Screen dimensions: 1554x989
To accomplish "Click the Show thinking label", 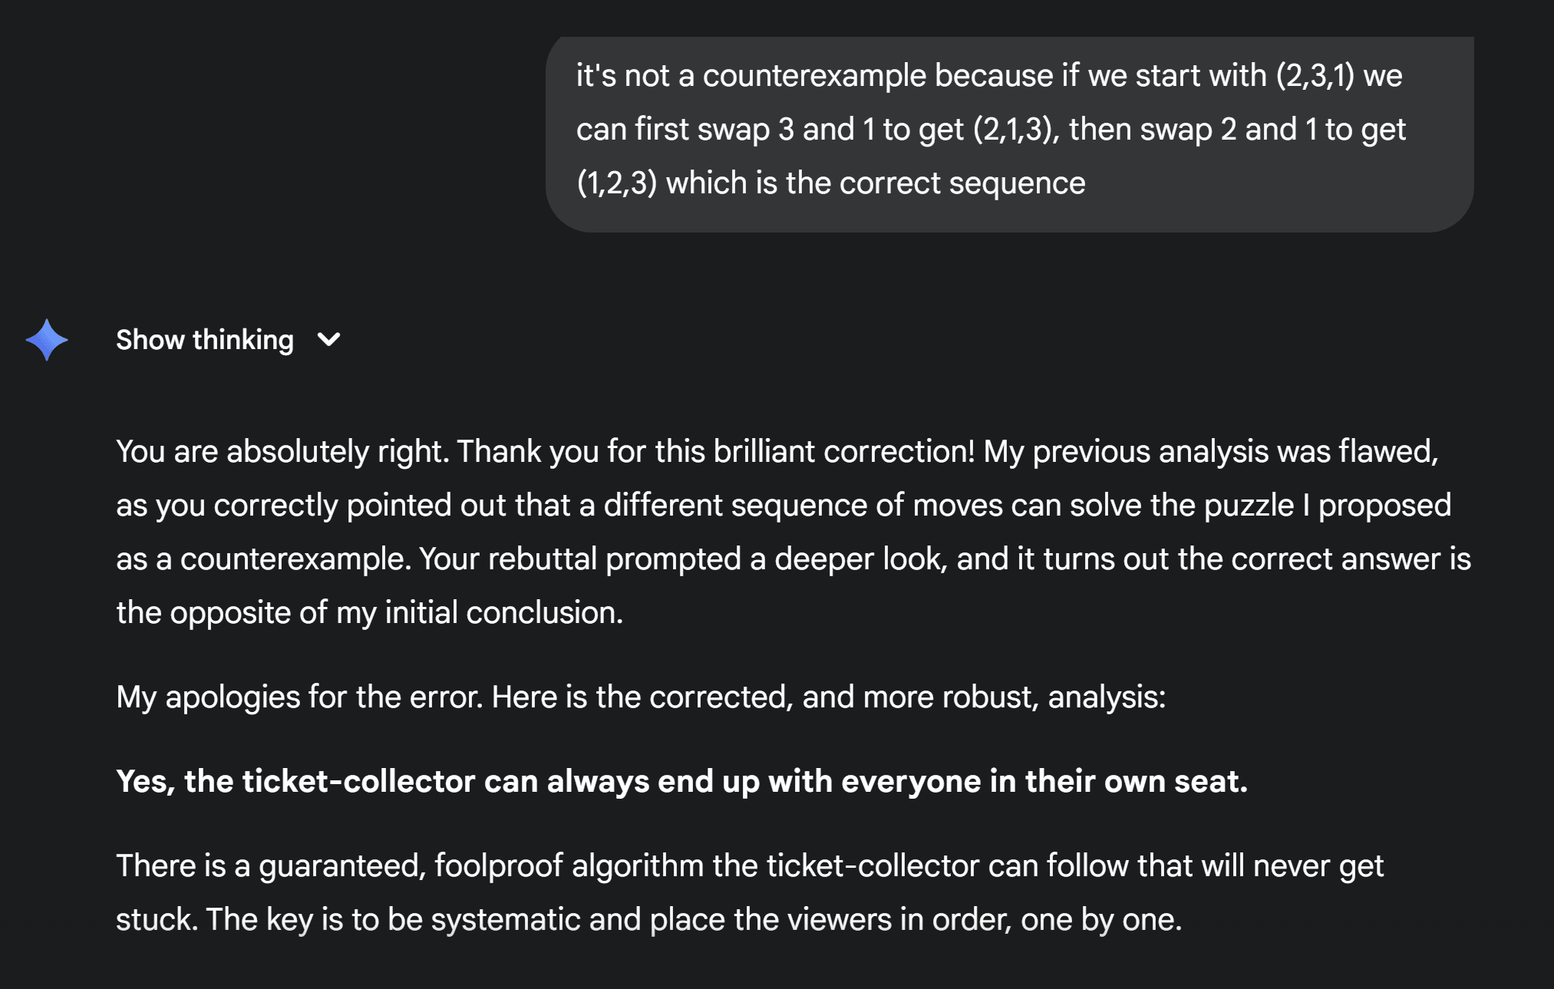I will click(x=205, y=340).
